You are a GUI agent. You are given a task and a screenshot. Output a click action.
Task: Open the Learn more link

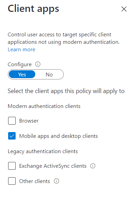point(21,50)
